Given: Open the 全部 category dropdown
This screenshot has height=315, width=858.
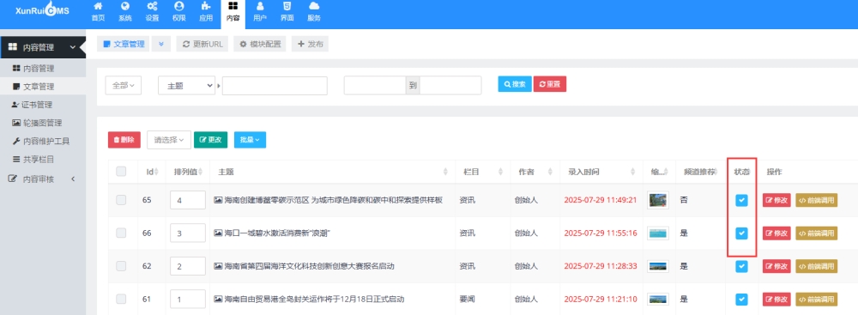Looking at the screenshot, I should click(123, 86).
